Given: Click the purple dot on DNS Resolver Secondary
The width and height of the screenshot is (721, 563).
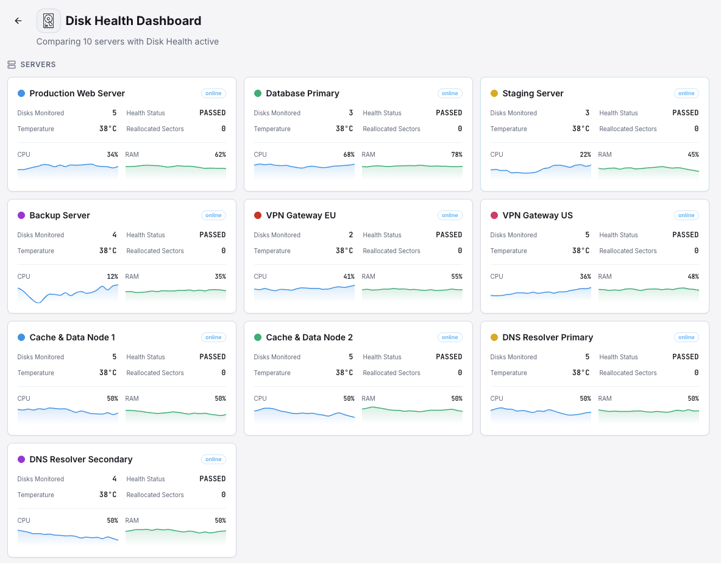Looking at the screenshot, I should click(x=23, y=459).
